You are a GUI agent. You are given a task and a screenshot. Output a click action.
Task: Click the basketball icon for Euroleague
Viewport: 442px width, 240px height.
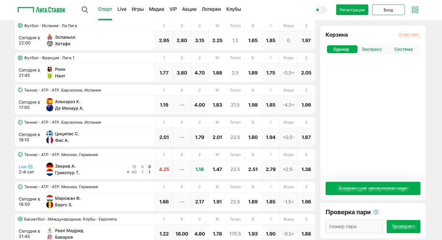click(20, 219)
